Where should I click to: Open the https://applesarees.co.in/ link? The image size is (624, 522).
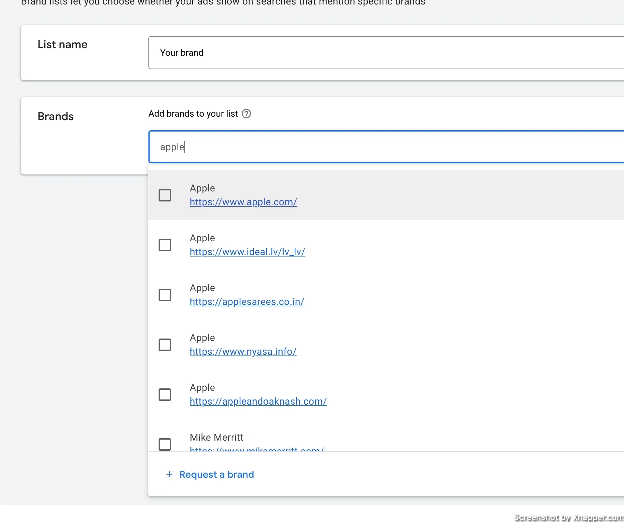247,302
